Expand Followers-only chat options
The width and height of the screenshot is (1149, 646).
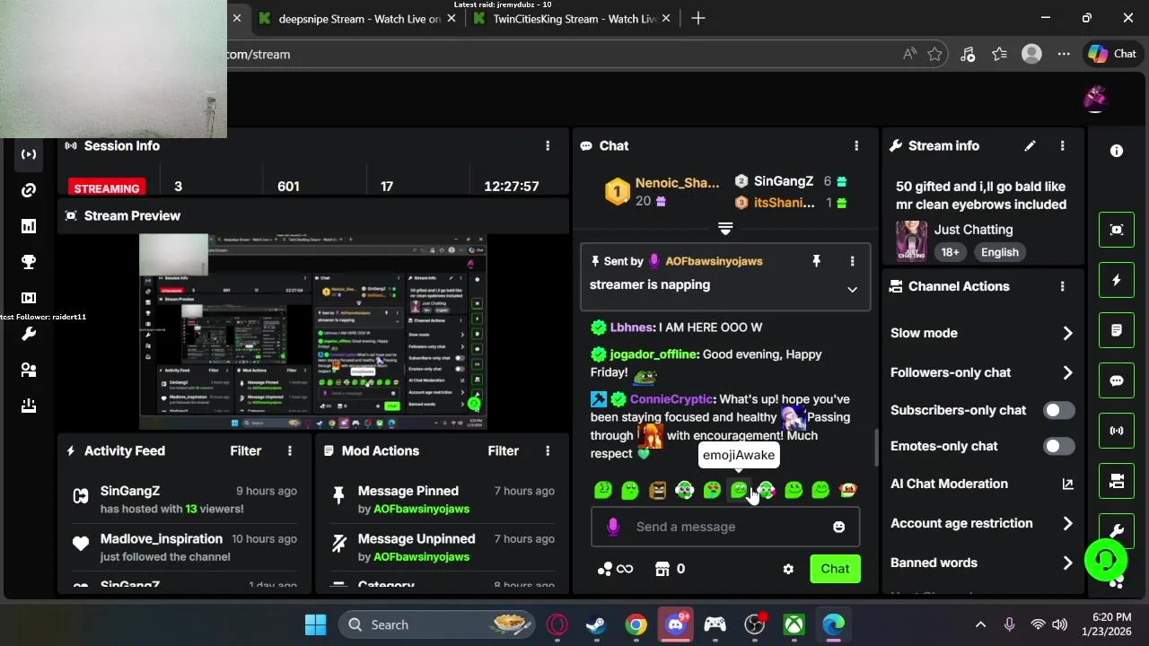tap(1067, 372)
